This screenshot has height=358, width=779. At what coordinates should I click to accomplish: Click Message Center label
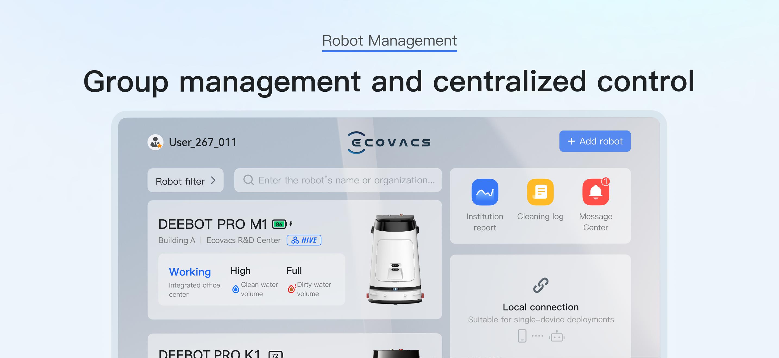(x=595, y=222)
